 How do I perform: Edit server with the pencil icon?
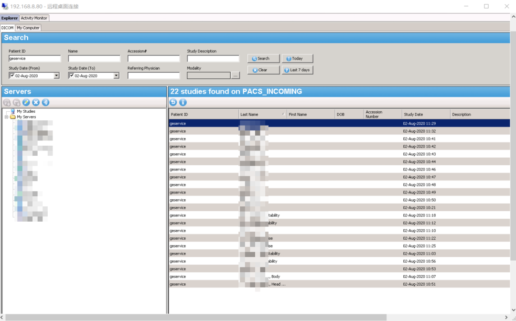point(26,102)
